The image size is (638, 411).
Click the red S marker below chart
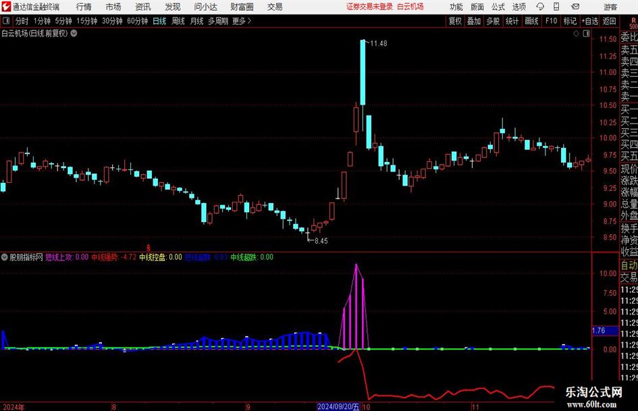click(148, 248)
